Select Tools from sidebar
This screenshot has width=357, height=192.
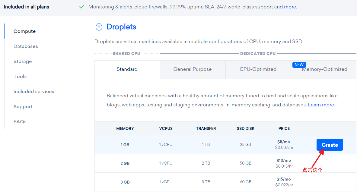(x=20, y=77)
